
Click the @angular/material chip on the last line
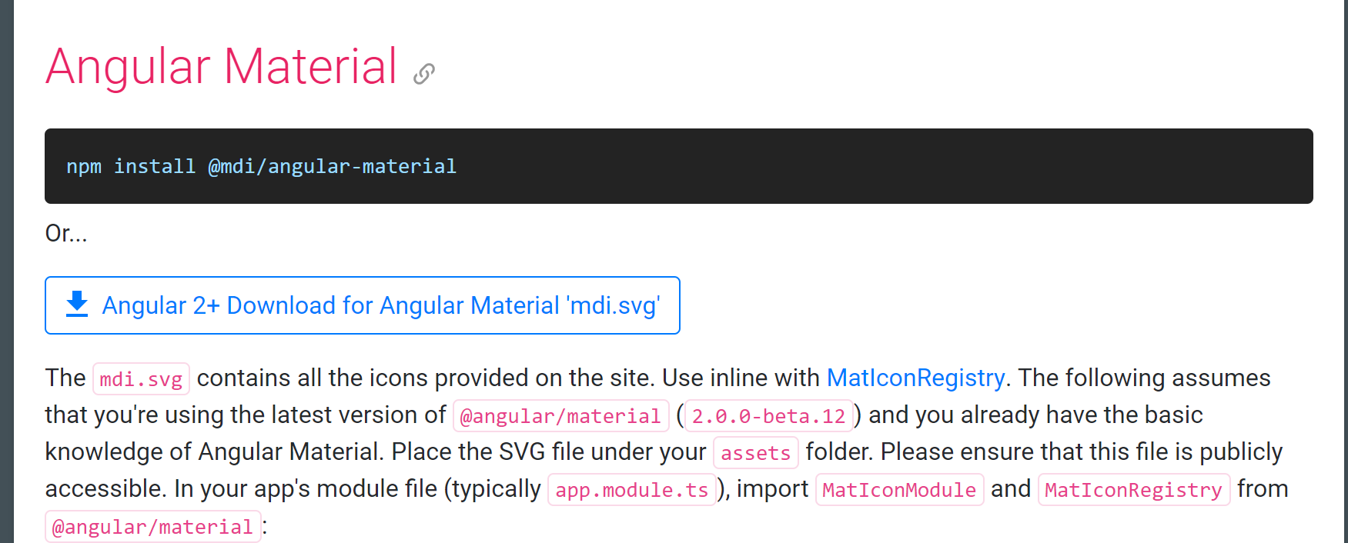pyautogui.click(x=152, y=526)
